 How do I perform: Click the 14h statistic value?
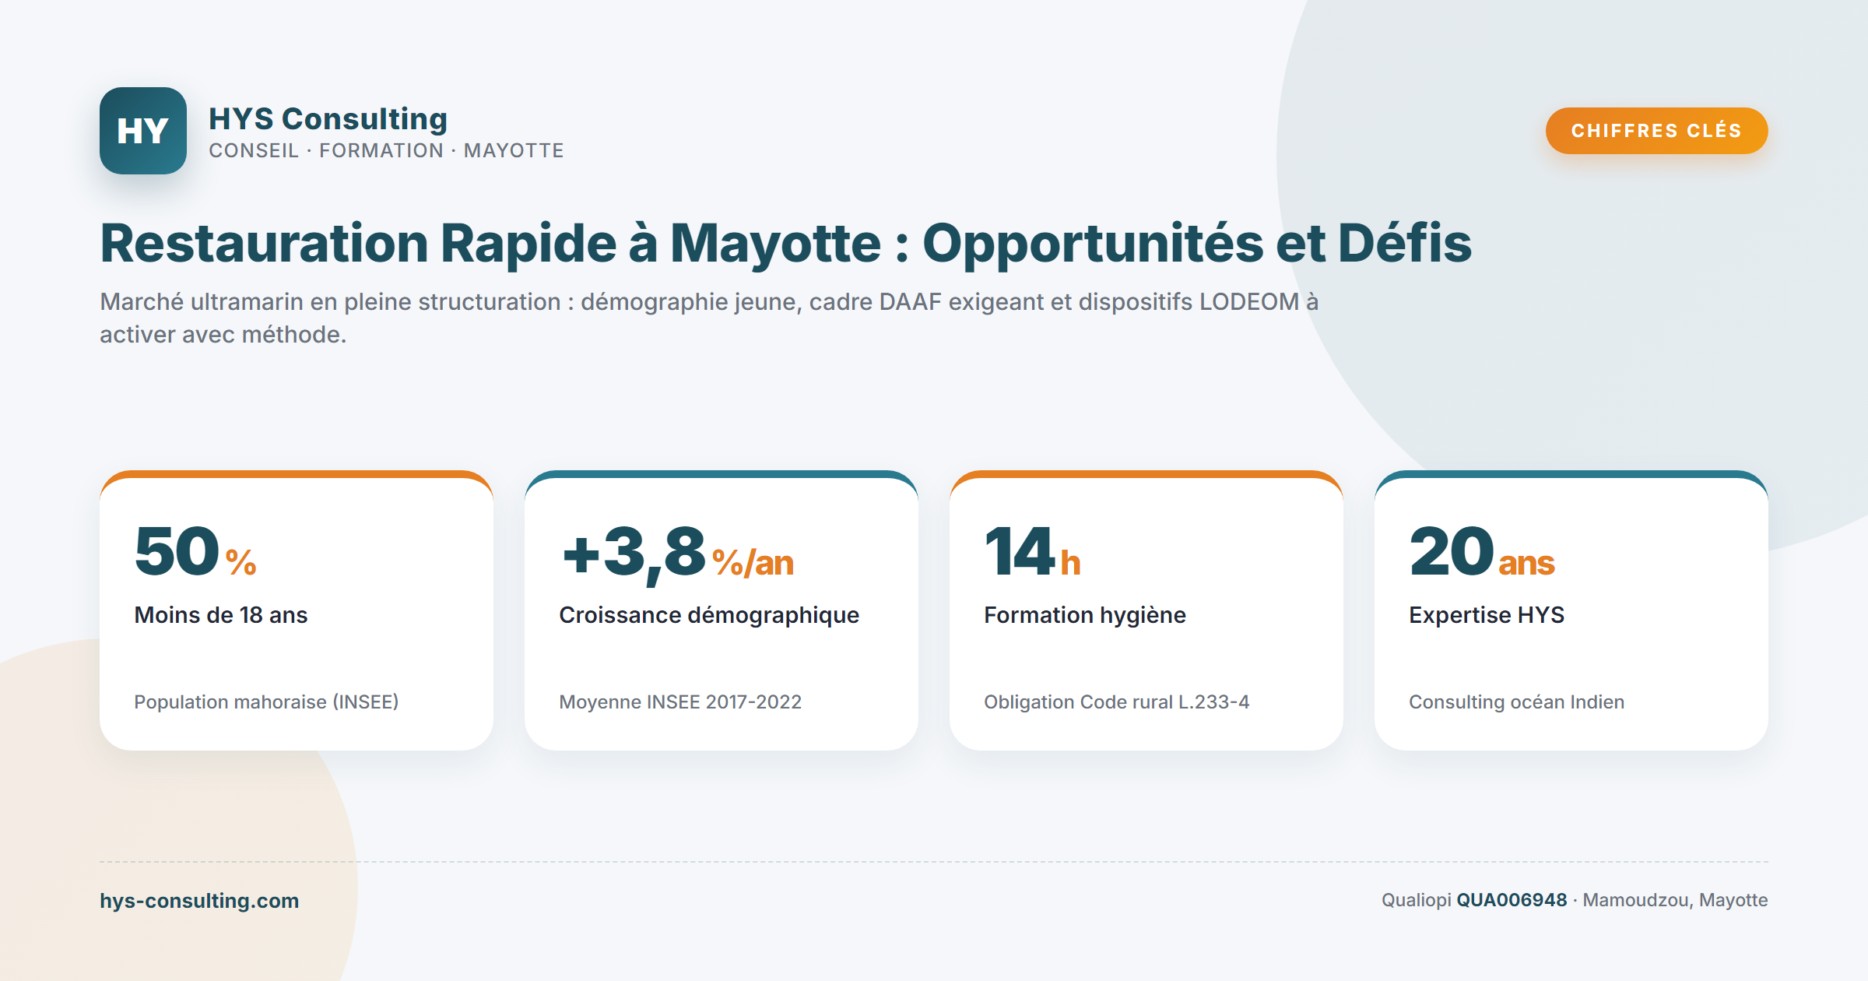click(1033, 552)
